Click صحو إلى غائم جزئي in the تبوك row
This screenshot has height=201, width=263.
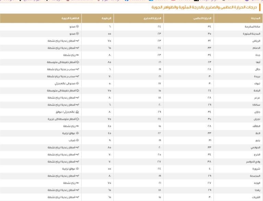click(x=65, y=84)
